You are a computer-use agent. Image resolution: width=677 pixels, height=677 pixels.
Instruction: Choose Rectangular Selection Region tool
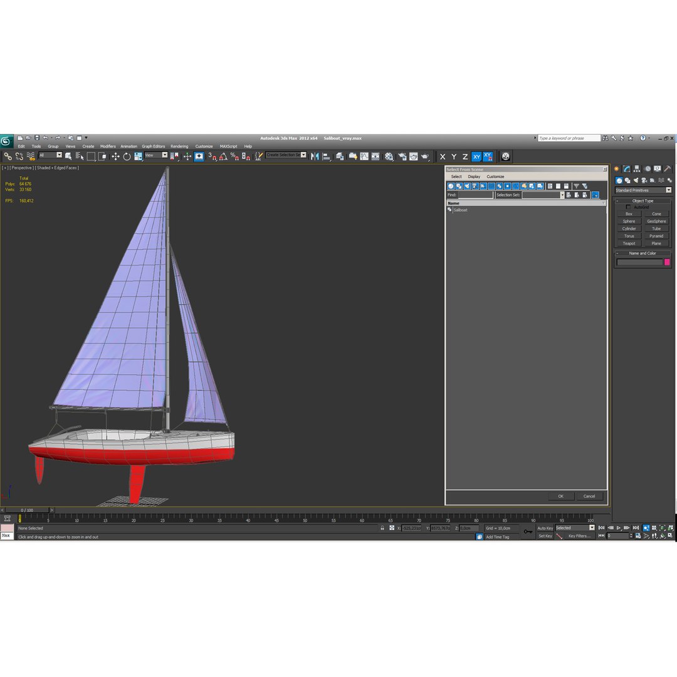(x=91, y=156)
